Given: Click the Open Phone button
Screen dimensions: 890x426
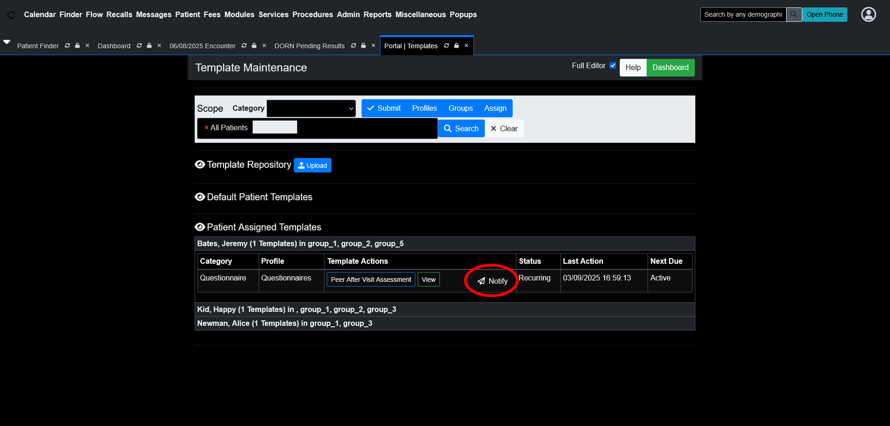Looking at the screenshot, I should [x=825, y=14].
